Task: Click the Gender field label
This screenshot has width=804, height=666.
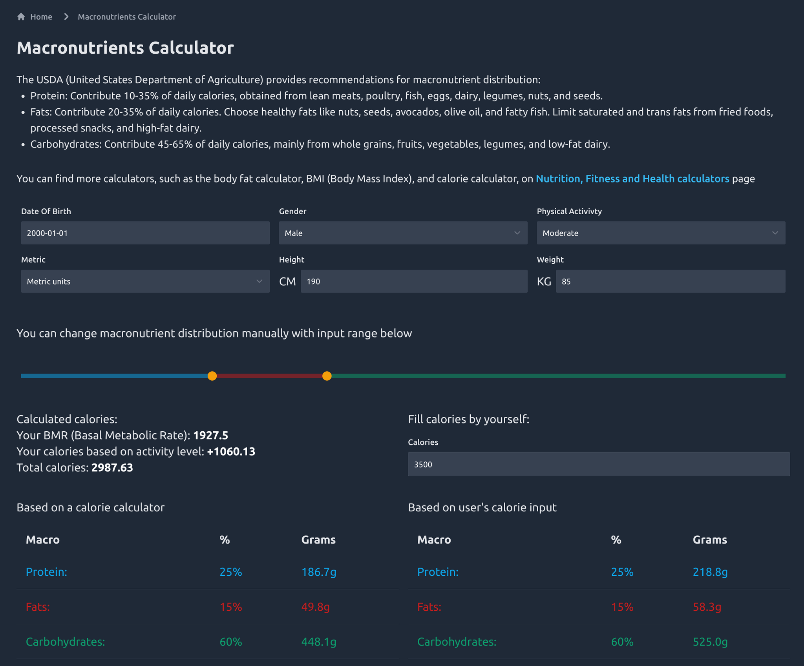Action: (x=292, y=211)
